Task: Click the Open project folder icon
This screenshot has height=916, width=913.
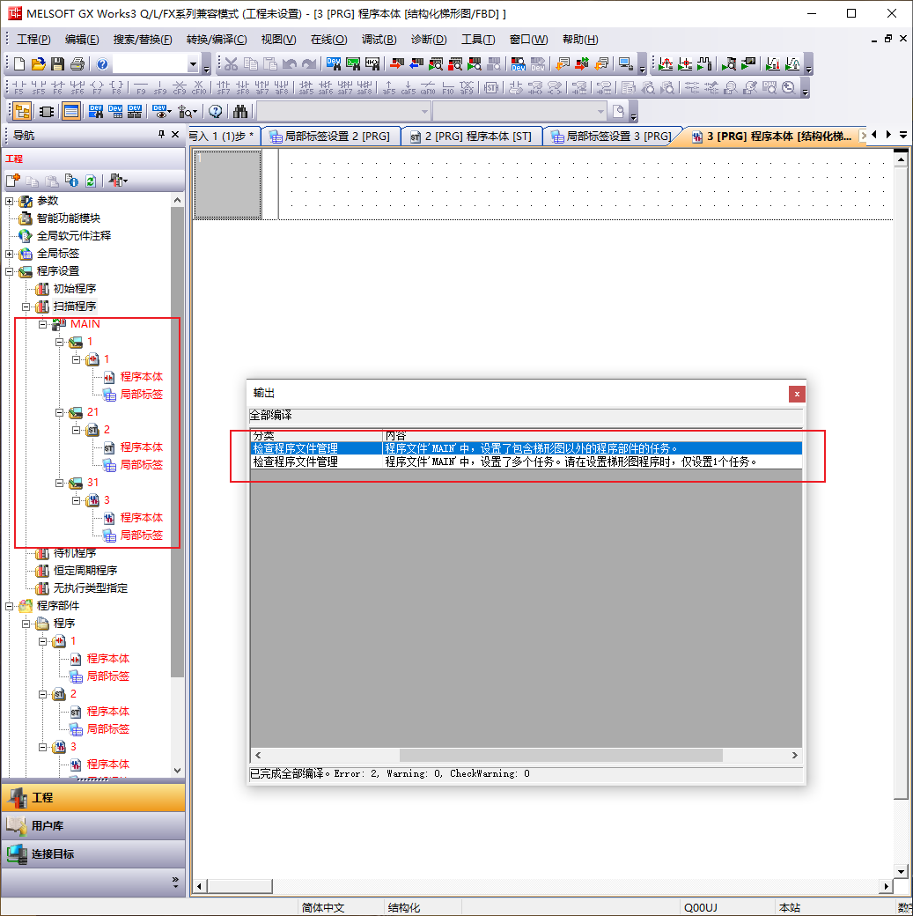Action: [38, 64]
